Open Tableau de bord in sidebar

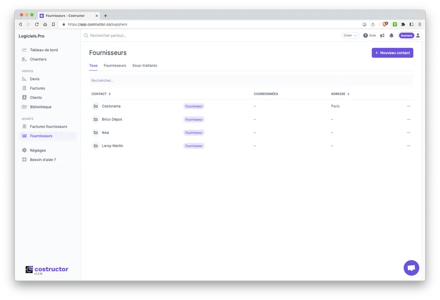(x=44, y=50)
